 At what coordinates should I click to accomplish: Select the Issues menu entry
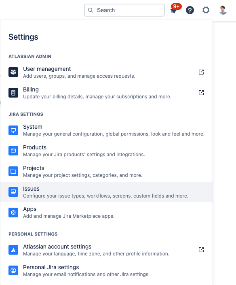click(x=106, y=192)
